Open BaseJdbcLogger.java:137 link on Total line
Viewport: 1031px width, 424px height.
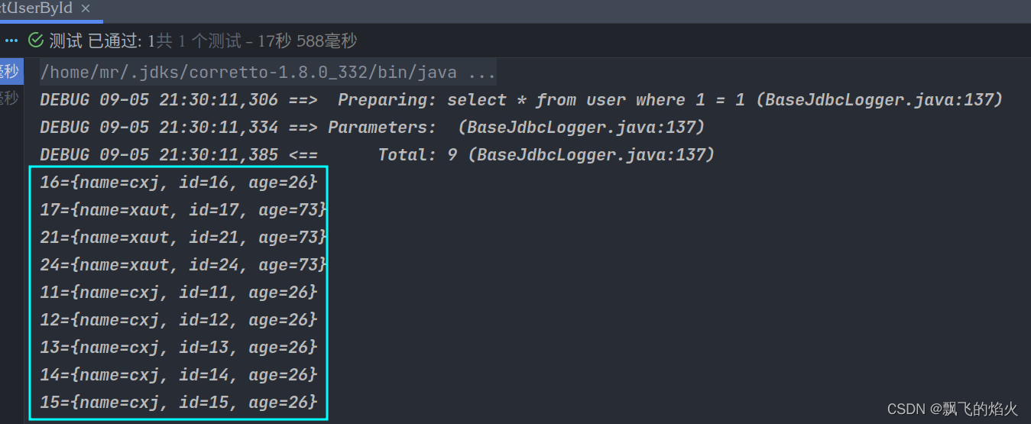595,155
